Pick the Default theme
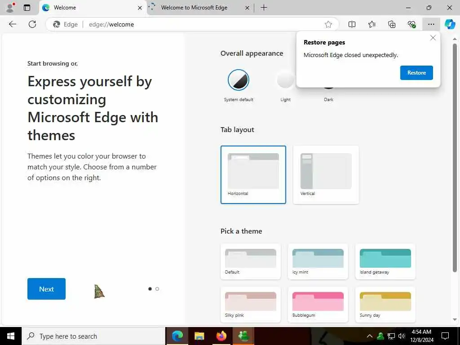This screenshot has width=460, height=345. pyautogui.click(x=251, y=261)
